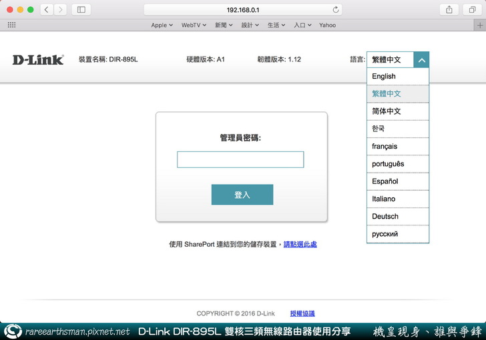This screenshot has width=486, height=340.
Task: Go back with Safari back arrow
Action: (47, 9)
